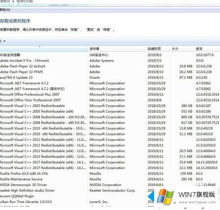Click size 280 KB cell
Viewport: 220px width, 210px height.
187,106
